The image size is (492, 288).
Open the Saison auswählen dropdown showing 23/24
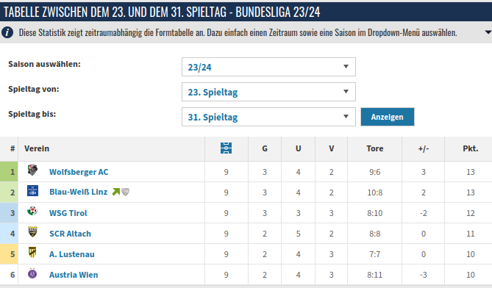coord(268,67)
